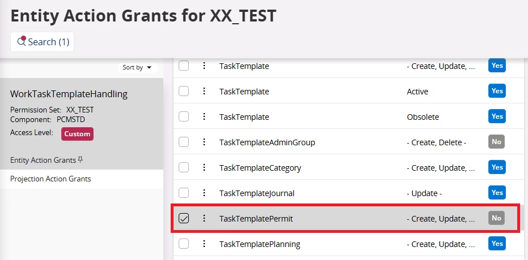Screen dimensions: 528x260
Task: Switch to Projection Action Grants
Action: click(x=50, y=179)
